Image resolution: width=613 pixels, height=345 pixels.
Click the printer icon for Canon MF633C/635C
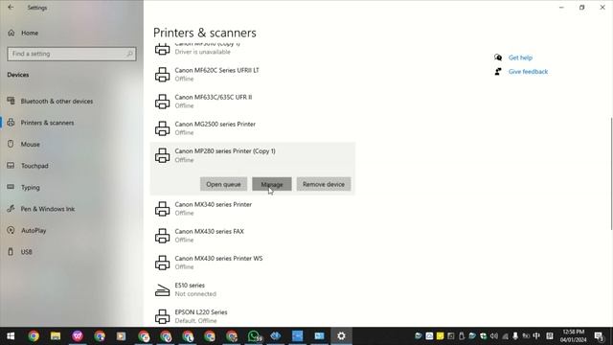(162, 102)
